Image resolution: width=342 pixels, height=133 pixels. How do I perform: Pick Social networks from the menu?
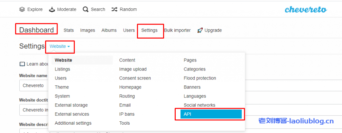(199, 105)
